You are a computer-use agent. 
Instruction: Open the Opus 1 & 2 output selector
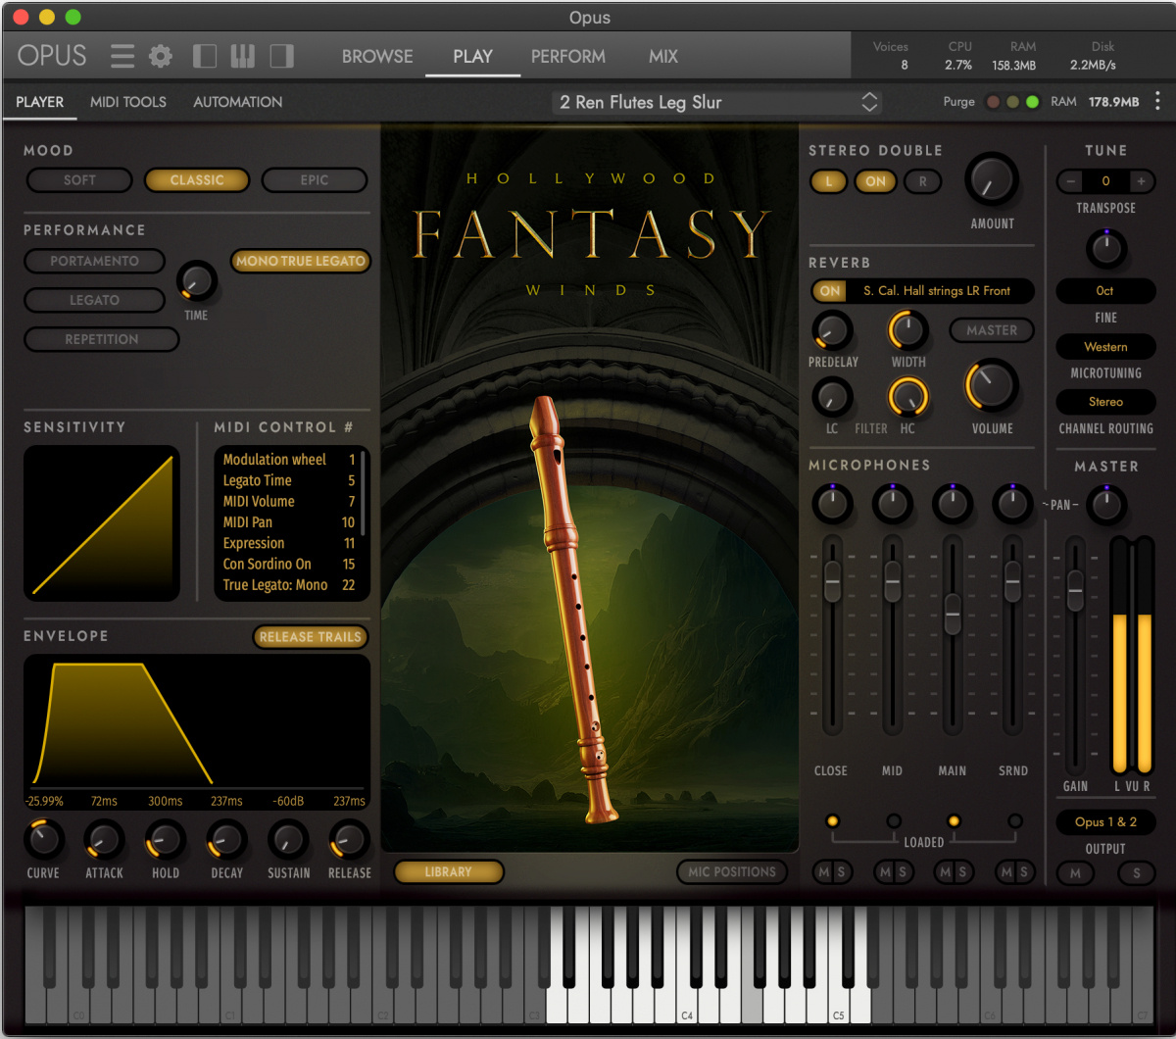click(x=1104, y=821)
